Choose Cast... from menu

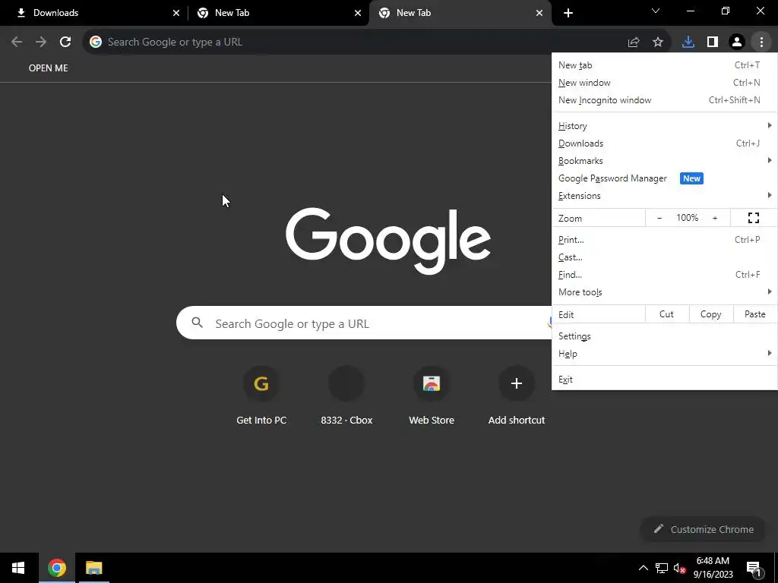tap(664, 257)
